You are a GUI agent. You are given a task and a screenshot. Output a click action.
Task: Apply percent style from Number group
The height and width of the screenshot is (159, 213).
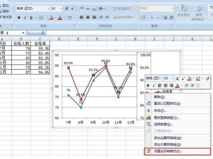[152, 18]
